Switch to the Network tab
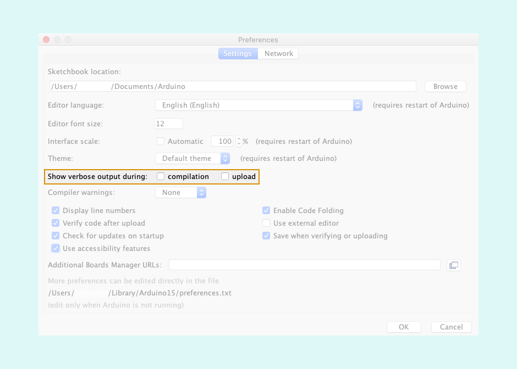 point(278,53)
